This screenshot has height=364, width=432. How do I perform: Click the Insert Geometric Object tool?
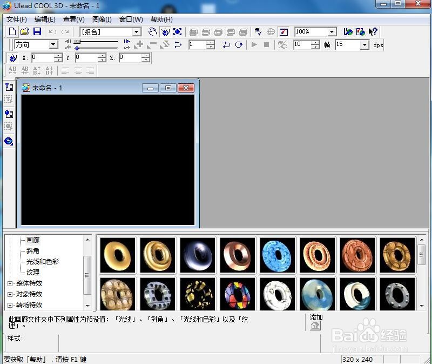pyautogui.click(x=9, y=141)
